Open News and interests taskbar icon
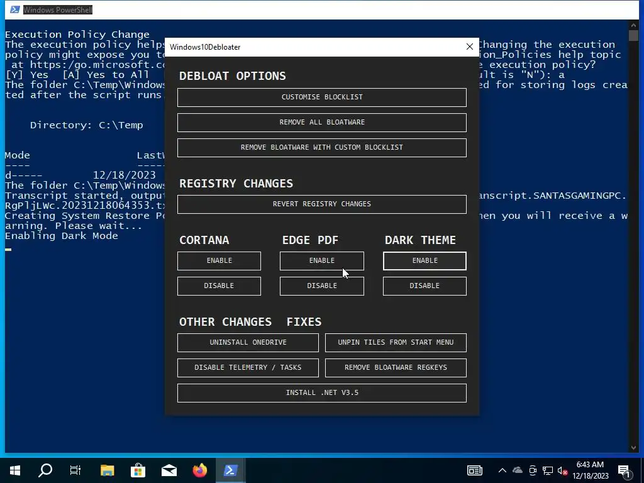The image size is (644, 483). click(x=475, y=470)
